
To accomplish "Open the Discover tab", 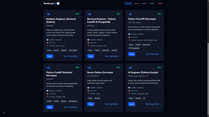I will [x=128, y=3].
